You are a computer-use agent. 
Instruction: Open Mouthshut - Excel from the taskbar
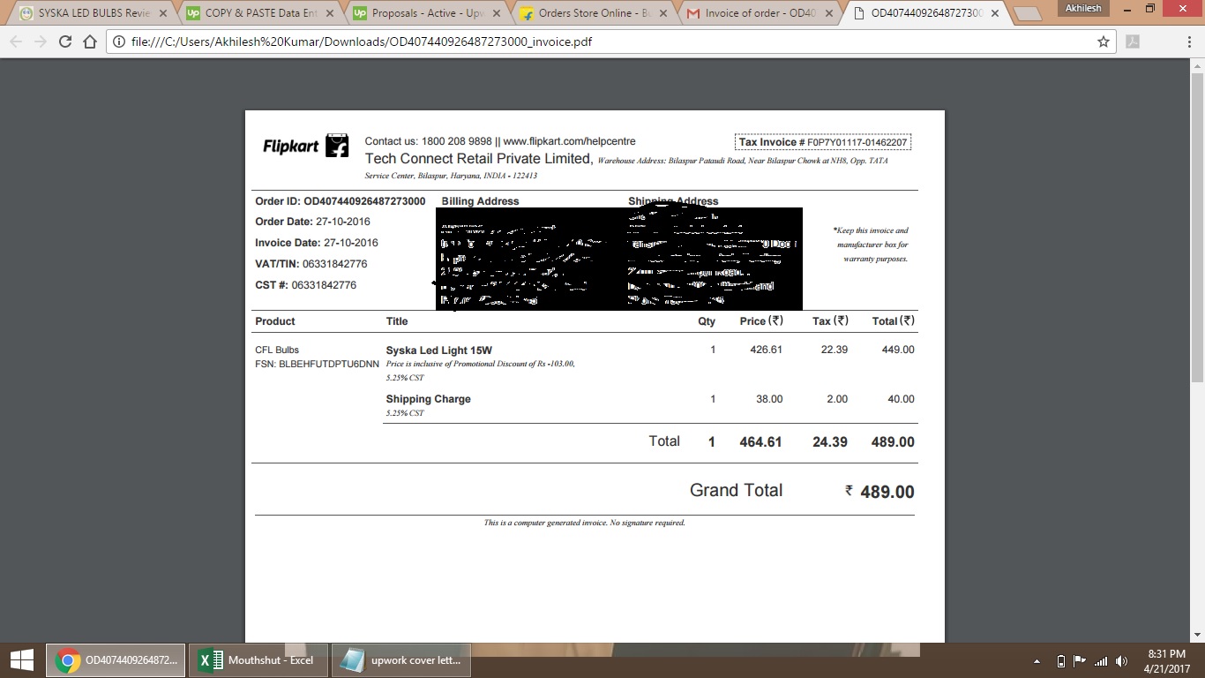coord(258,660)
